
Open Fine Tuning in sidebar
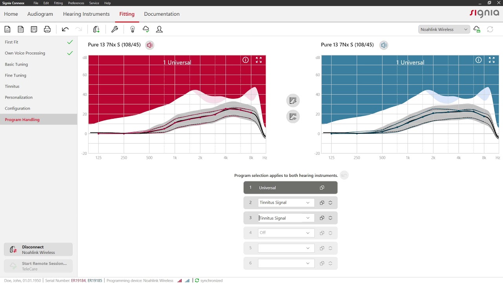tap(39, 75)
